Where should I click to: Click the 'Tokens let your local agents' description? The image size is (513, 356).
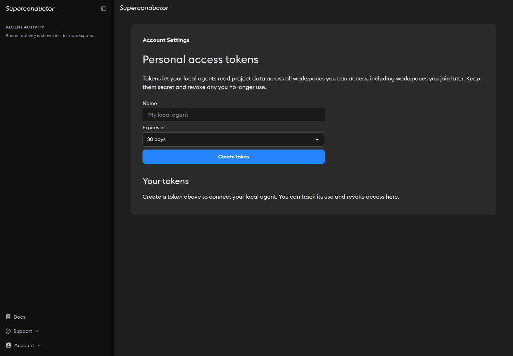[x=311, y=83]
